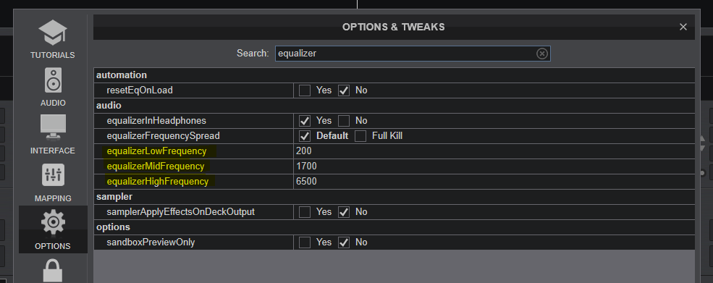Check No for equalizerInHeadphones
Screen dimensions: 713x283
click(x=344, y=121)
